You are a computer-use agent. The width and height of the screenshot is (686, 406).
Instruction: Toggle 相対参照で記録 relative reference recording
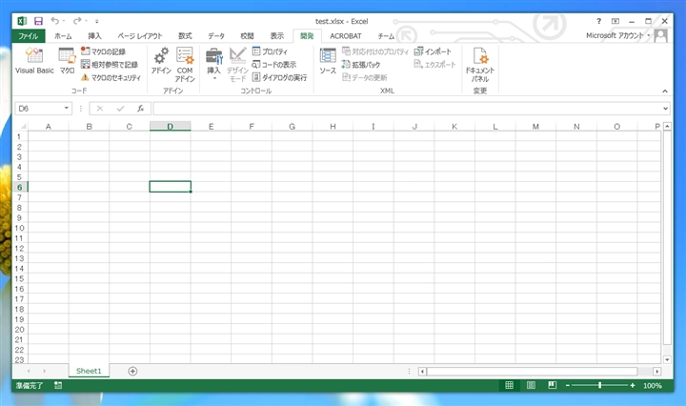click(x=110, y=64)
